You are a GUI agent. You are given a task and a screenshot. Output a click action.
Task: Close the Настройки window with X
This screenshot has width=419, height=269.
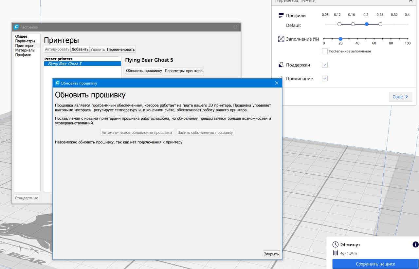click(235, 27)
